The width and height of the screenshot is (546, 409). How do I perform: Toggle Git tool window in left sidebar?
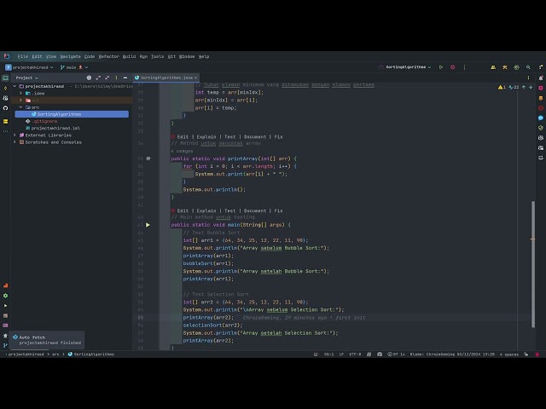point(5,345)
